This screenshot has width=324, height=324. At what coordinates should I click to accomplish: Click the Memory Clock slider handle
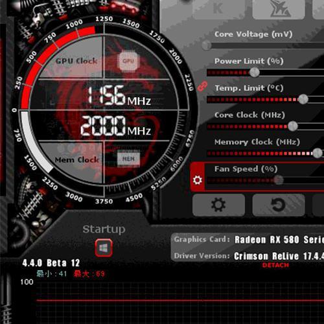[x=318, y=153]
